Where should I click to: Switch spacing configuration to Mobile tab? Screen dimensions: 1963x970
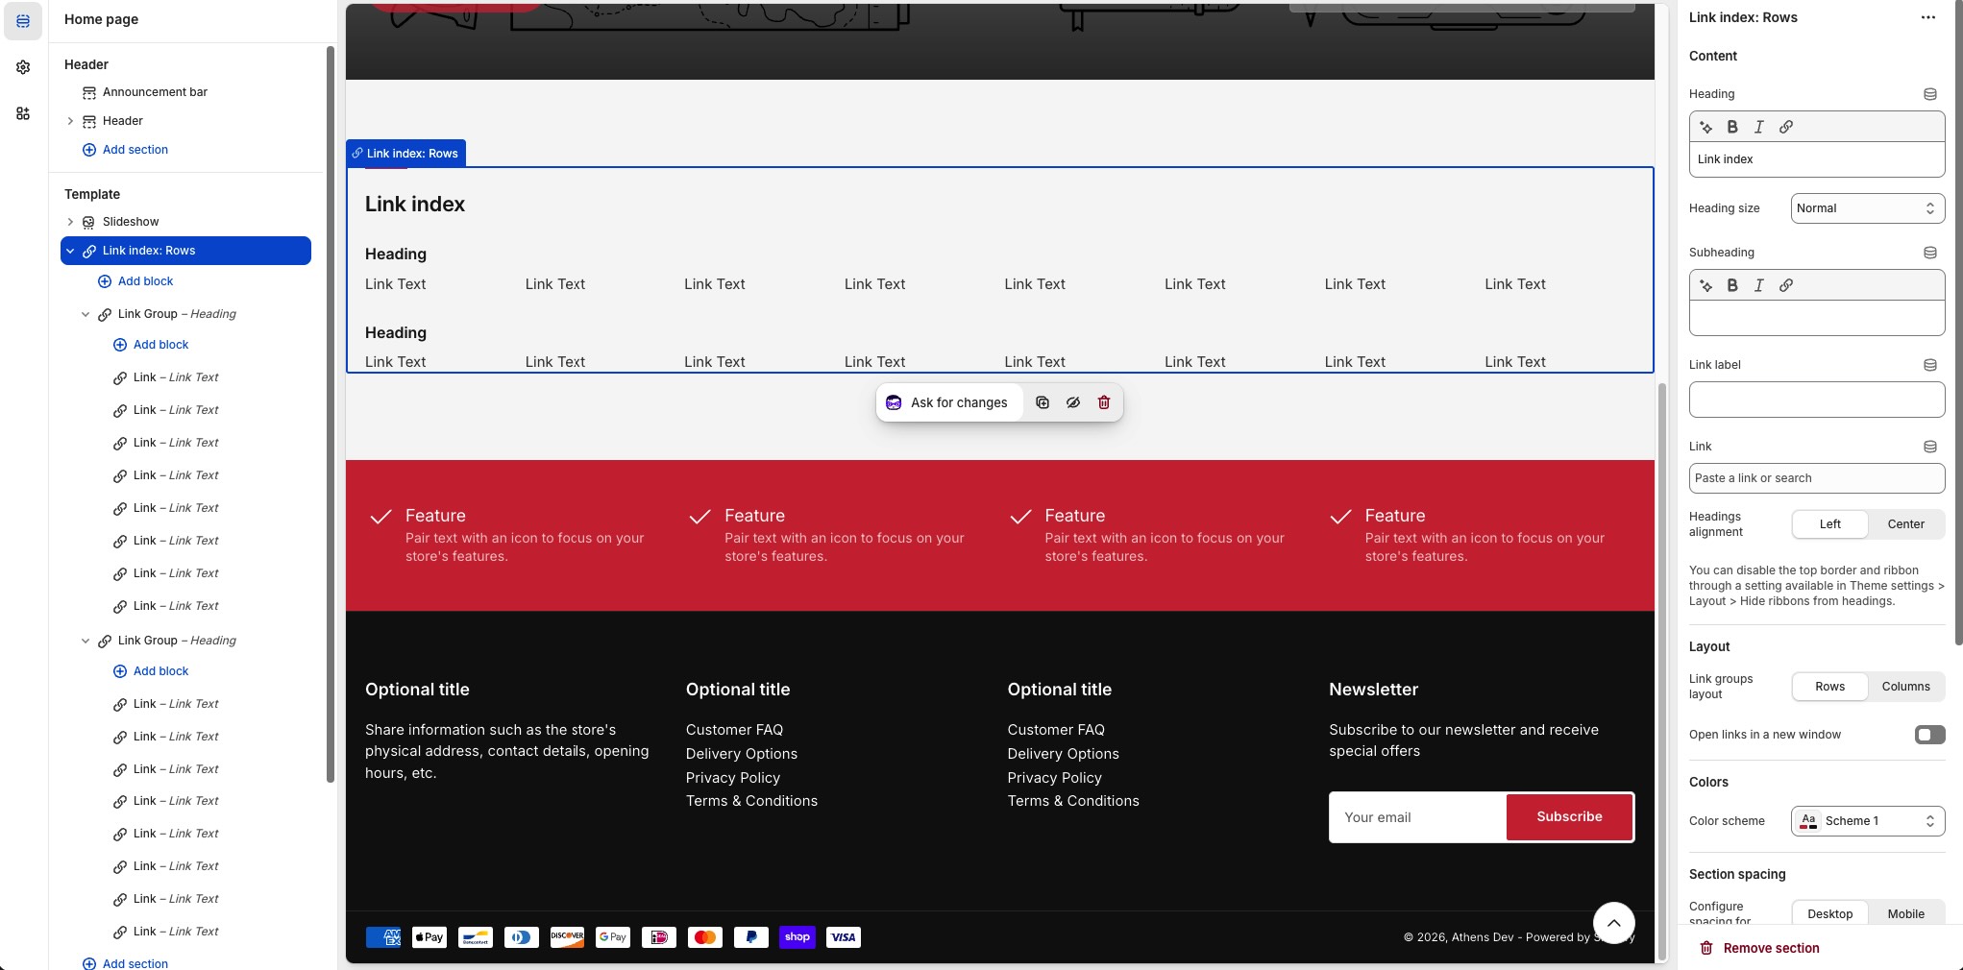1905,914
